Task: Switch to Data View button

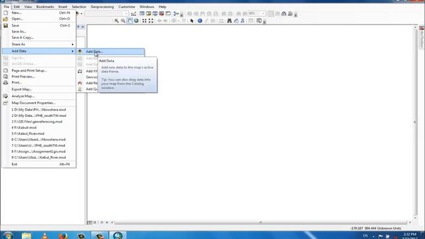Action: [x=90, y=222]
